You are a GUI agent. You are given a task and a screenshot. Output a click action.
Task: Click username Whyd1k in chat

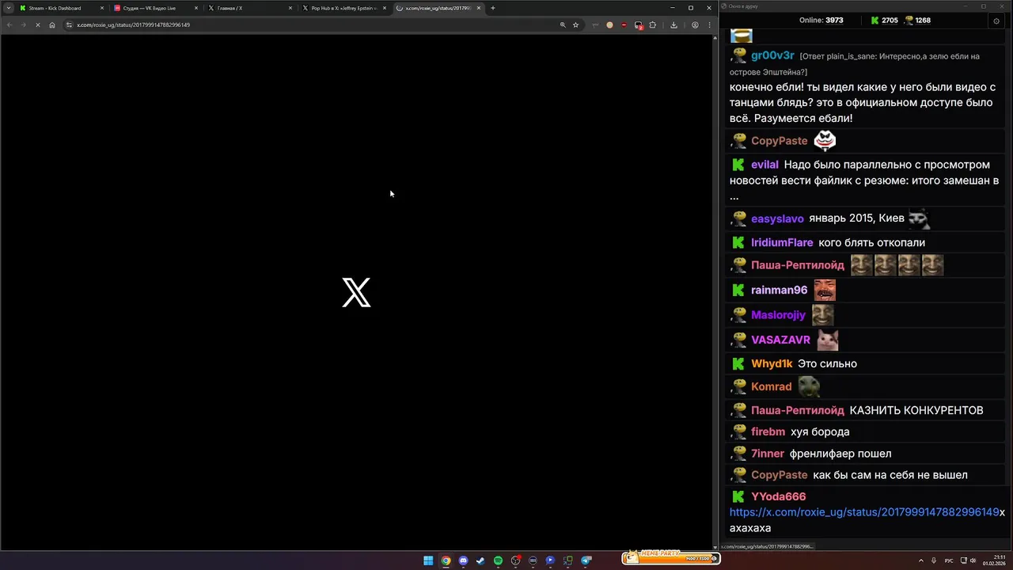click(x=772, y=363)
